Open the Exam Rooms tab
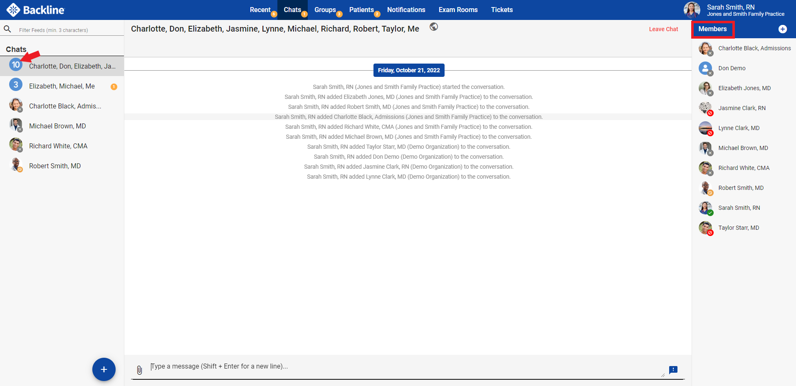Viewport: 796px width, 386px height. 458,10
